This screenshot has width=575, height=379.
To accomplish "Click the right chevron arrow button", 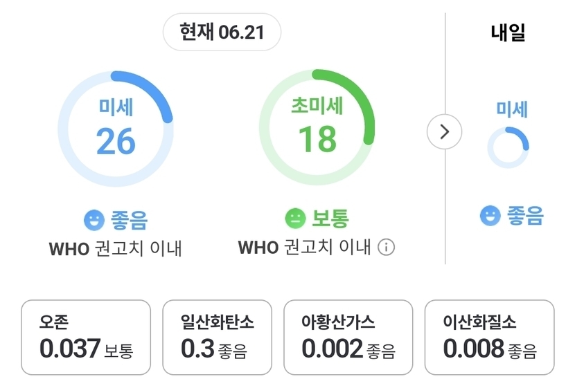I will coord(445,132).
